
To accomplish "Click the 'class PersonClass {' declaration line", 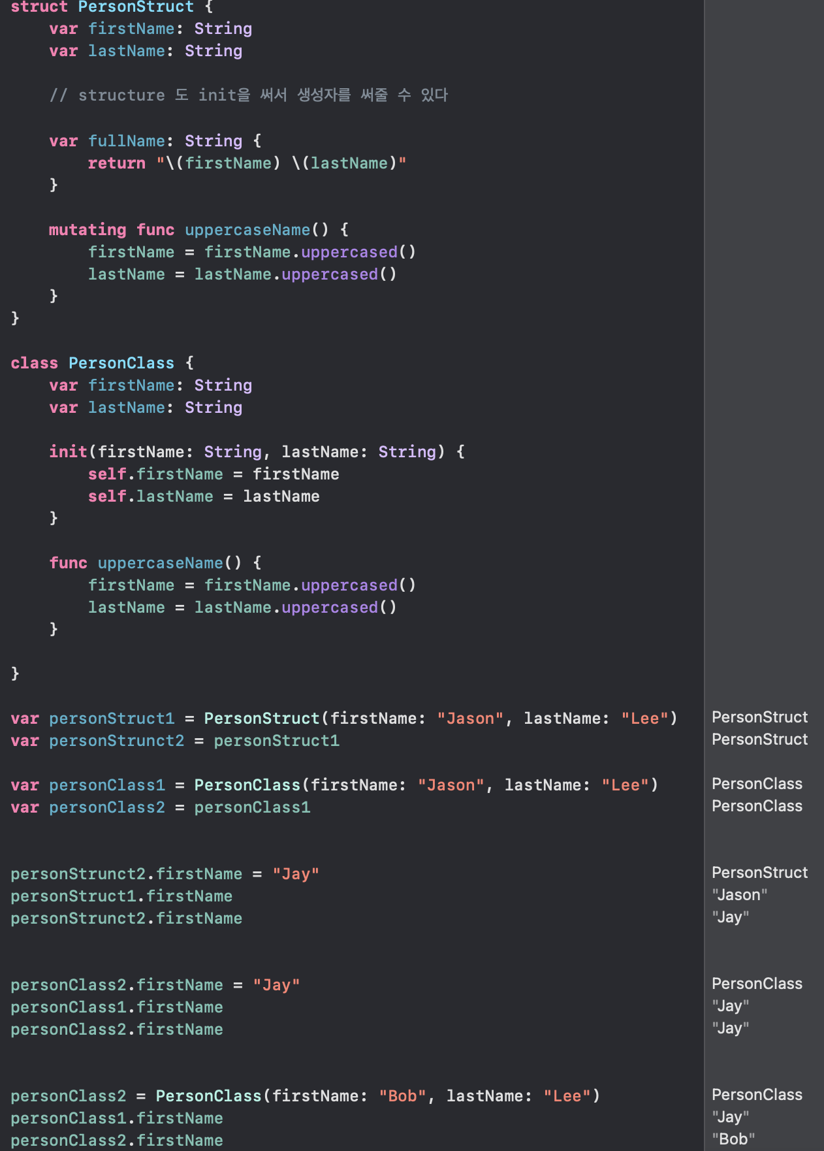I will [103, 363].
